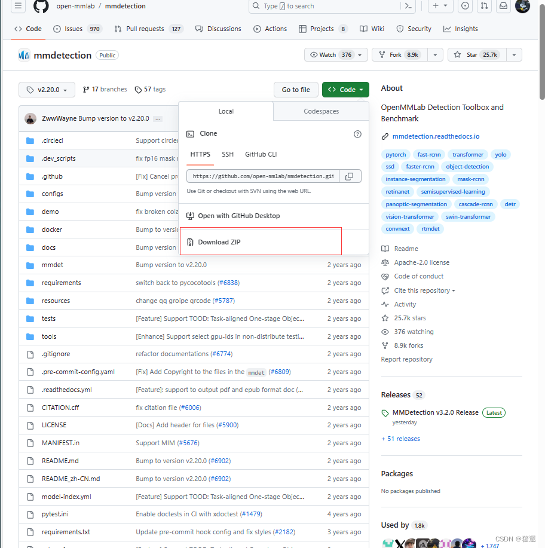The width and height of the screenshot is (545, 548).
Task: Open the Watch 376 dropdown
Action: 336,55
